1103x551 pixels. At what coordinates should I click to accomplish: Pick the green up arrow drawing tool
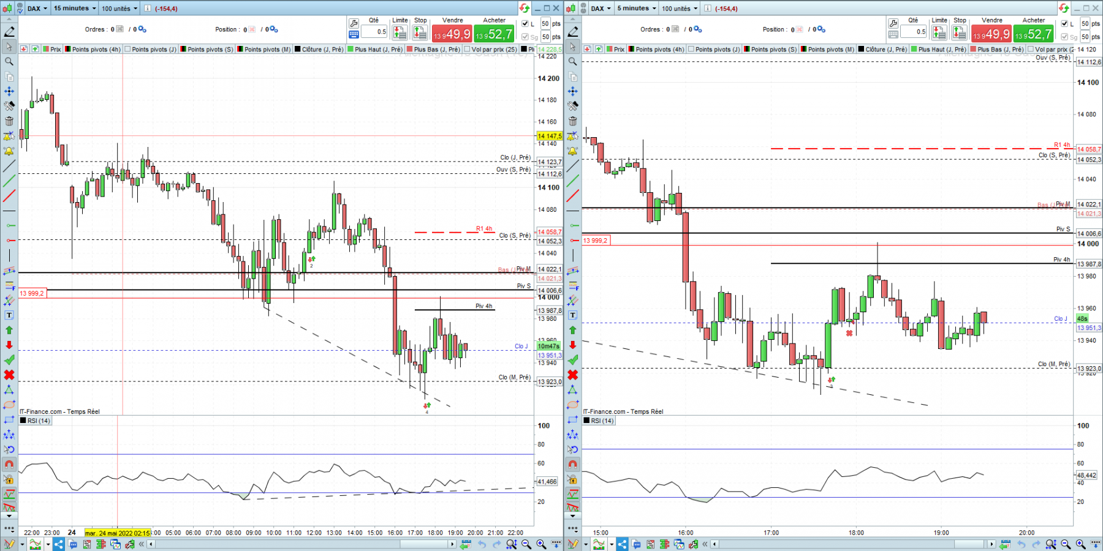point(9,330)
